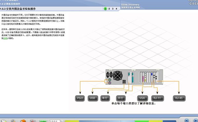
Task: Click the go arrow beside page field
Action: tap(62, 121)
